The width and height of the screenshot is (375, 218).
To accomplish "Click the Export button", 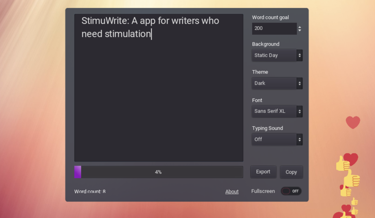I will click(x=263, y=172).
